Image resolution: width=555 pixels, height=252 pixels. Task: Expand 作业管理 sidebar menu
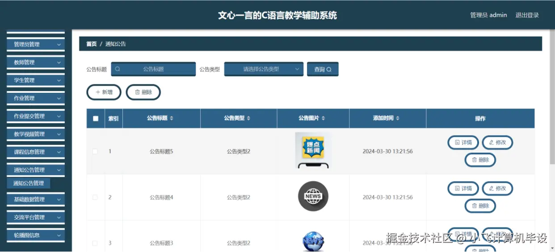click(x=36, y=98)
